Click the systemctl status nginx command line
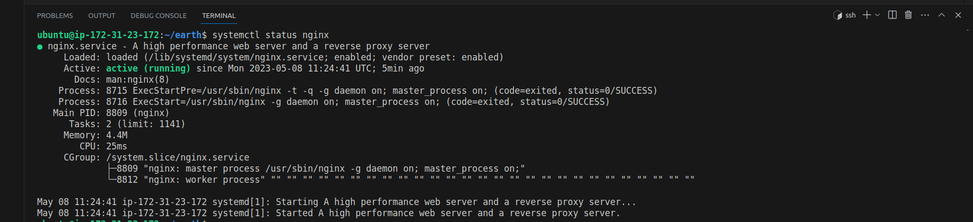Screen dimensions: 973x222 coord(271,35)
